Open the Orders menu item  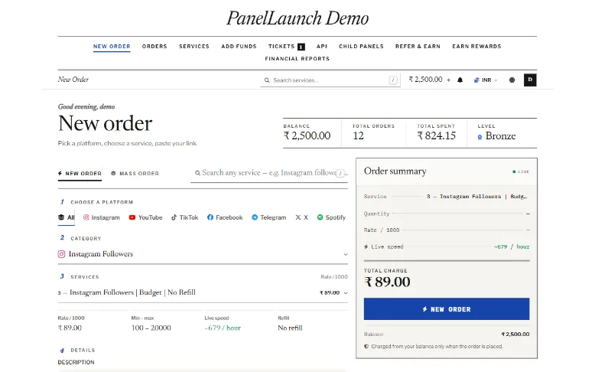click(x=154, y=47)
